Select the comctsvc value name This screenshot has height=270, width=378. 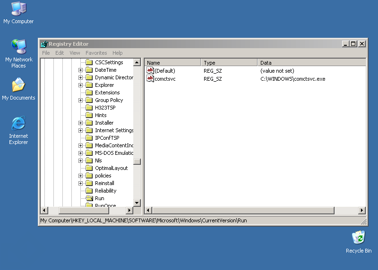coord(165,79)
